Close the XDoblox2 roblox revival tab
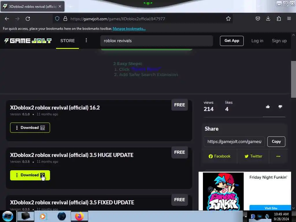The width and height of the screenshot is (296, 222). 60,6
